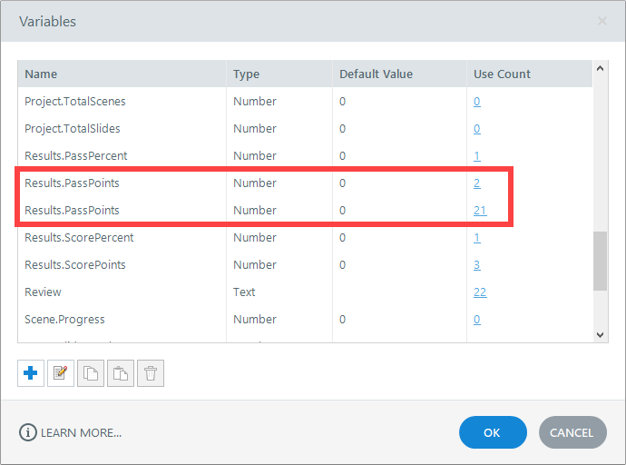The height and width of the screenshot is (465, 626).
Task: Select the Project.TotalScenes variable row
Action: 75,102
